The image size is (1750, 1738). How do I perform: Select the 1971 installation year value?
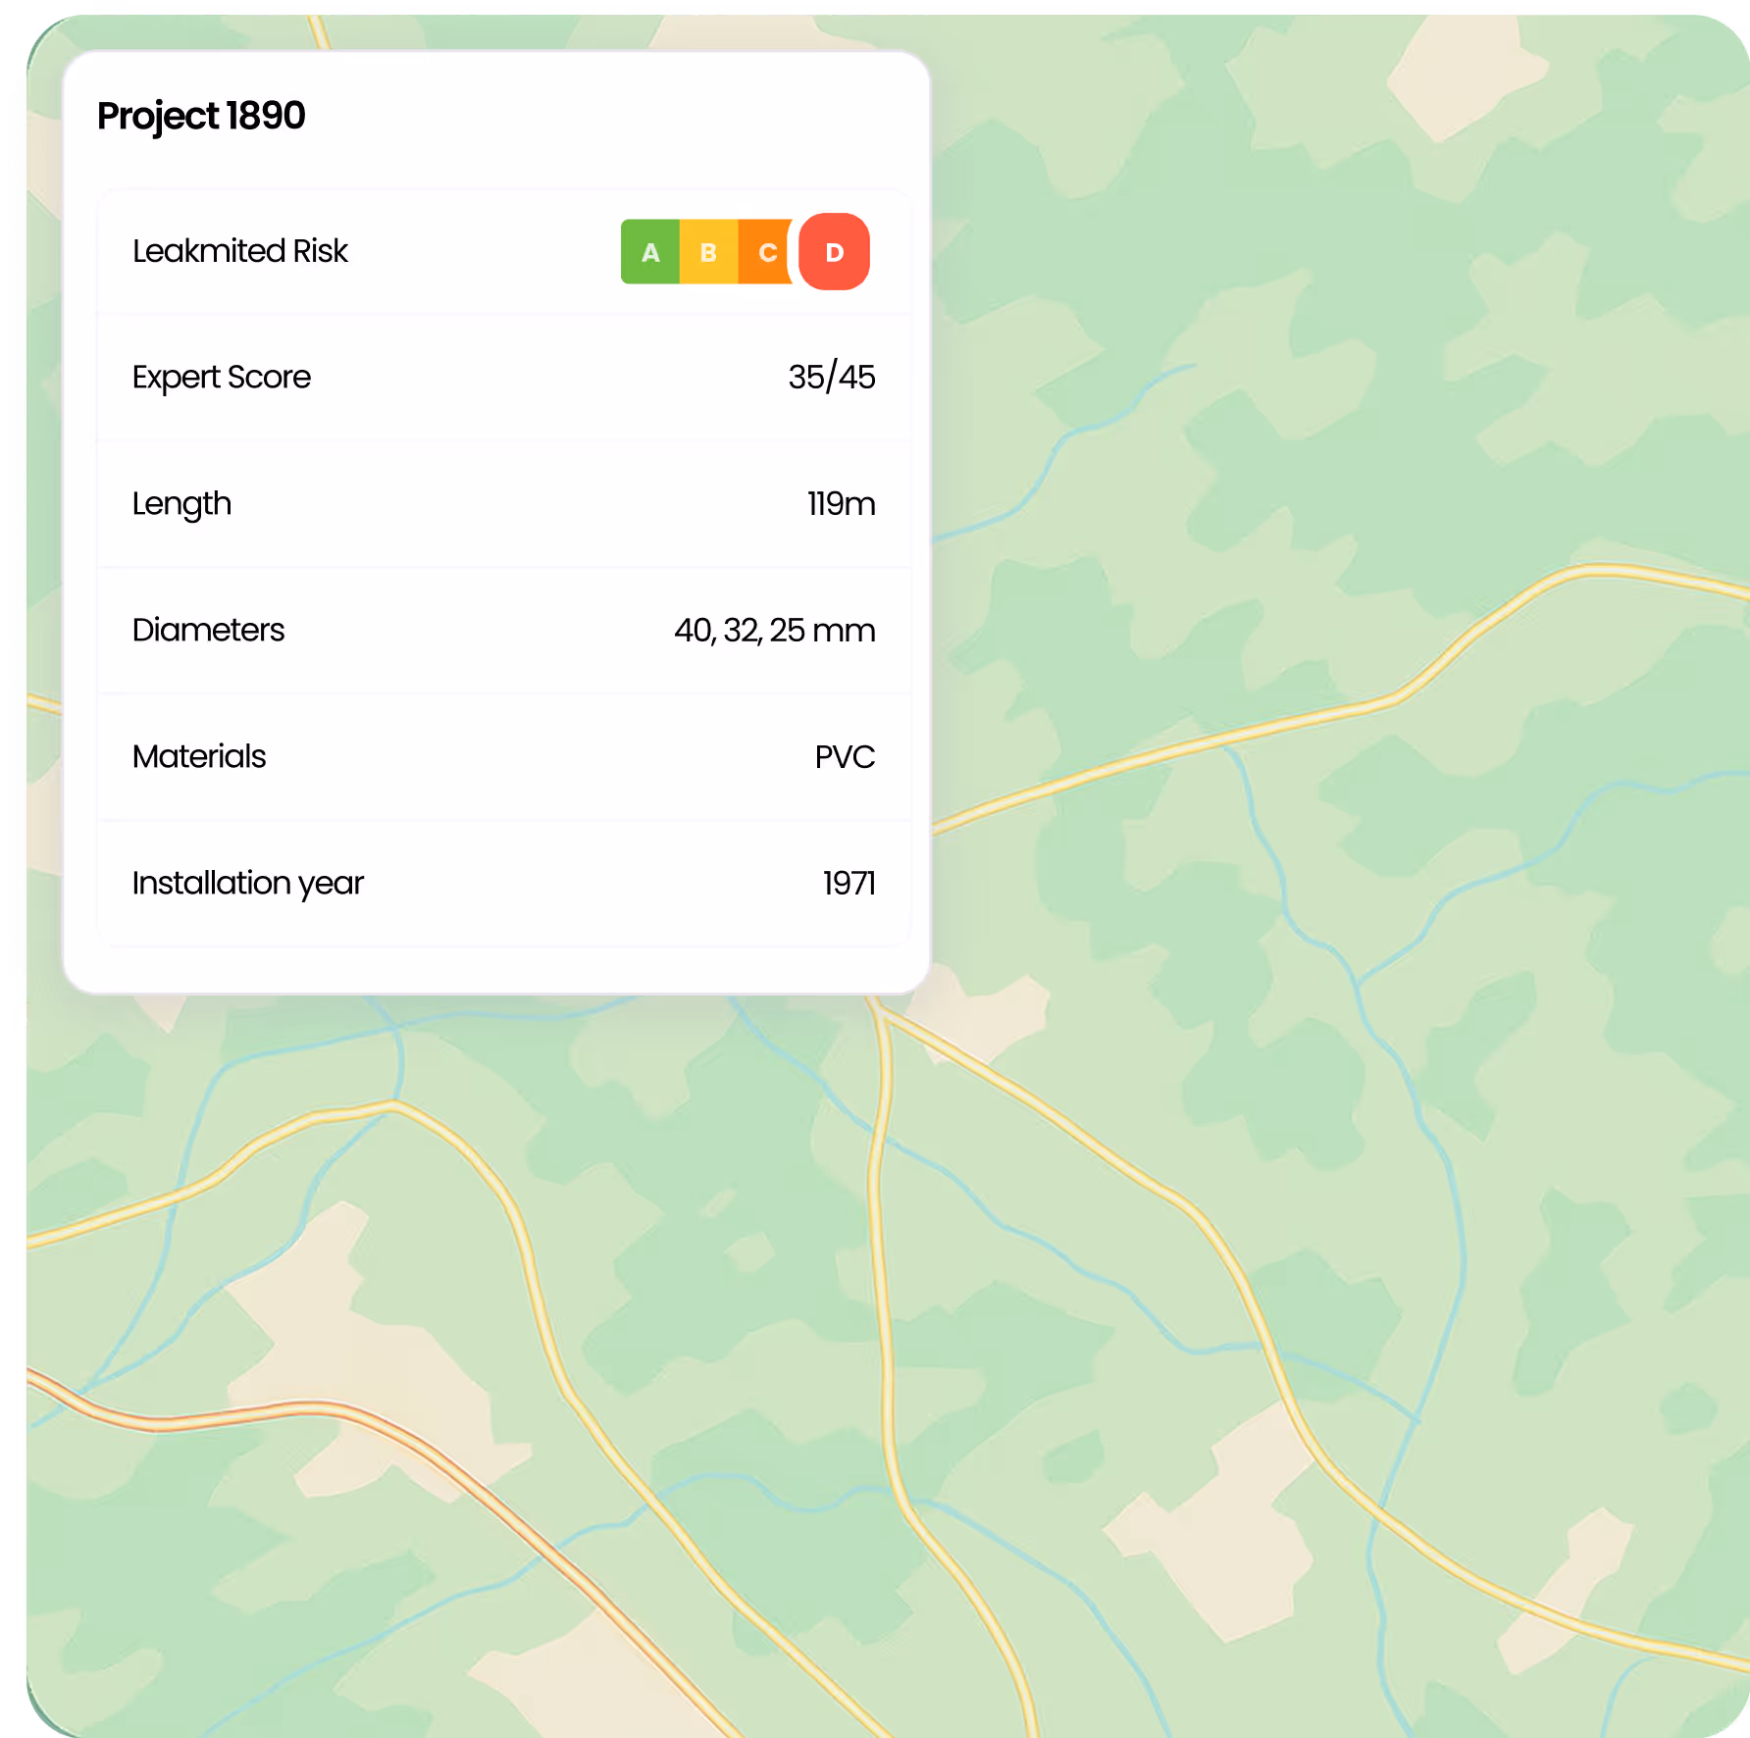[849, 884]
